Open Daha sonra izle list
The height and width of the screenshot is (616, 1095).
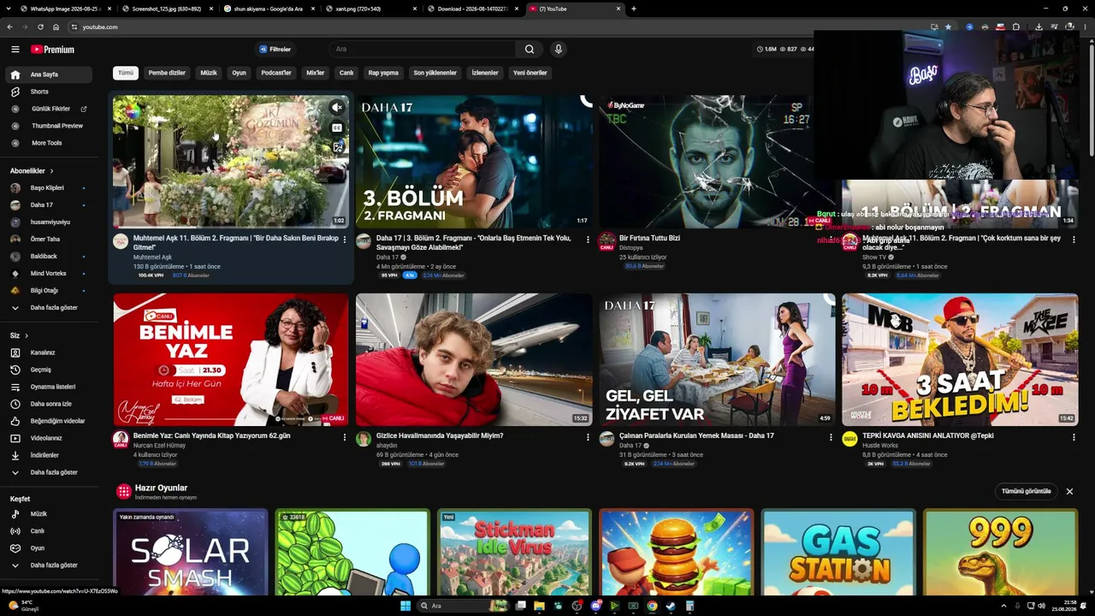pos(50,404)
